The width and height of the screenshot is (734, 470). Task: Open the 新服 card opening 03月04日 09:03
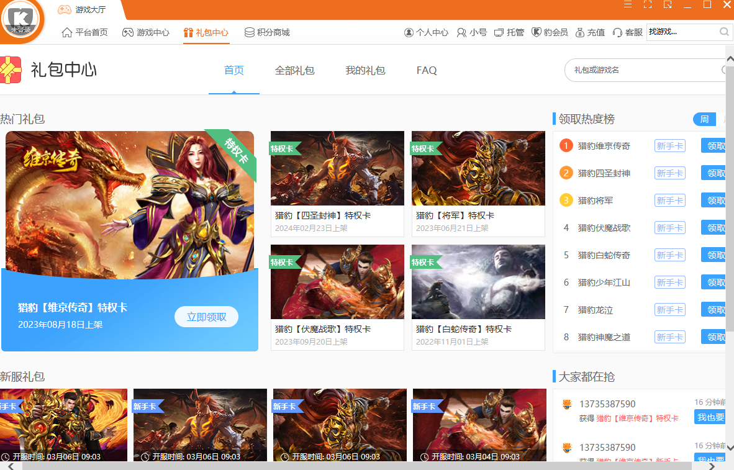tap(479, 425)
